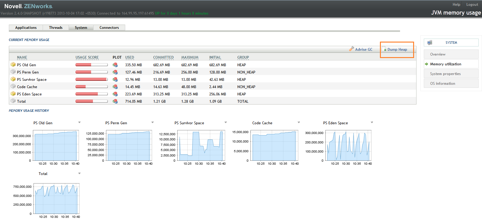Log out using the Logout link
Screen dimensions: 482x223
coord(472,5)
